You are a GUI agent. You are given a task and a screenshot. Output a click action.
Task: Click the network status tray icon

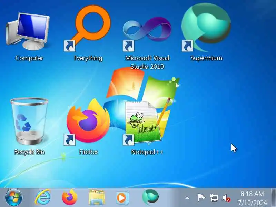click(x=214, y=198)
